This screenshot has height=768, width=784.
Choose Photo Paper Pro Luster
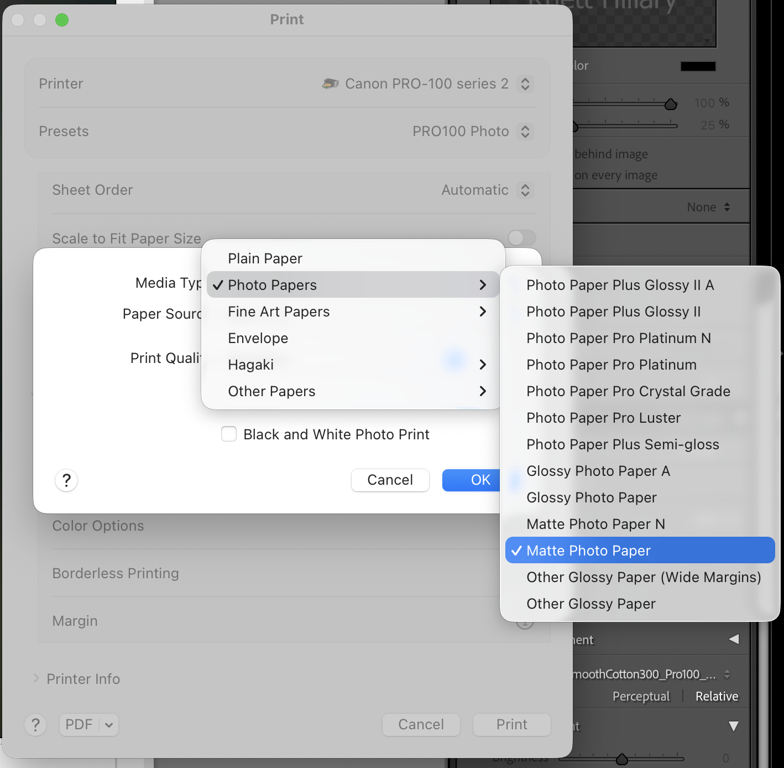pos(603,418)
